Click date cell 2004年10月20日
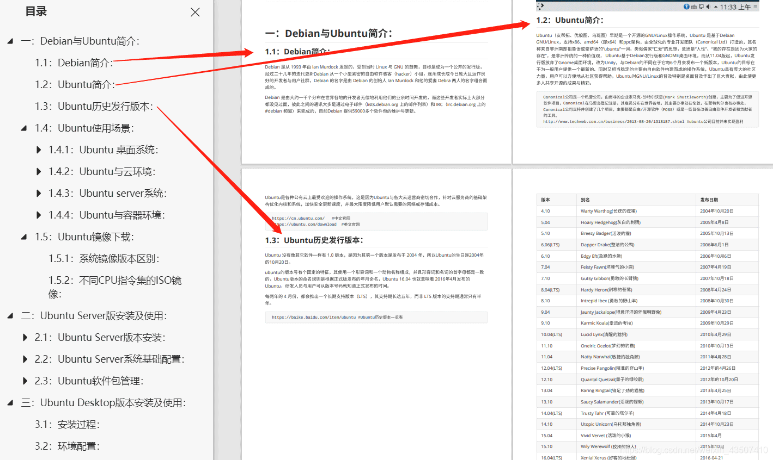Screen dimensions: 773x460 pos(717,211)
